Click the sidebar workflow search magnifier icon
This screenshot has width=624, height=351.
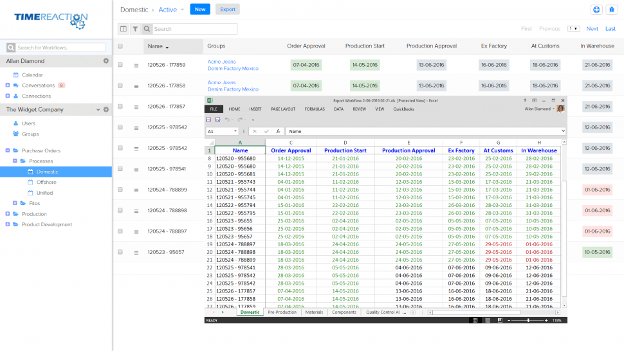[11, 48]
